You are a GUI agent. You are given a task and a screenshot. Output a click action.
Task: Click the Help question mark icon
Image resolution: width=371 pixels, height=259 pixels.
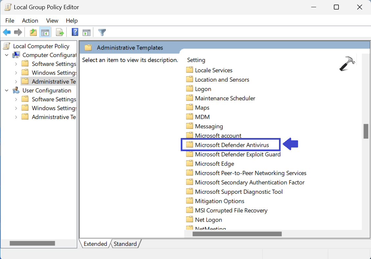[x=74, y=32]
